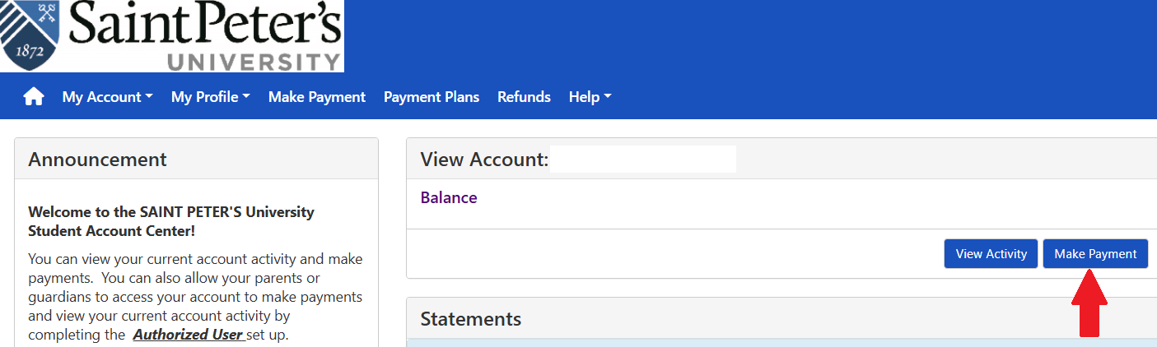Select Payment Plans in the navigation bar
Viewport: 1157px width, 347px height.
[x=431, y=97]
